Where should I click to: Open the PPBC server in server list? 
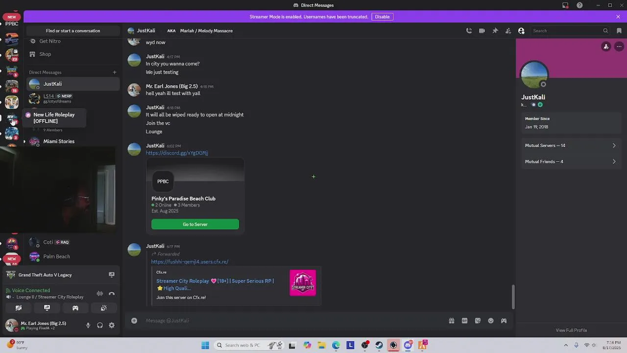coord(12,24)
